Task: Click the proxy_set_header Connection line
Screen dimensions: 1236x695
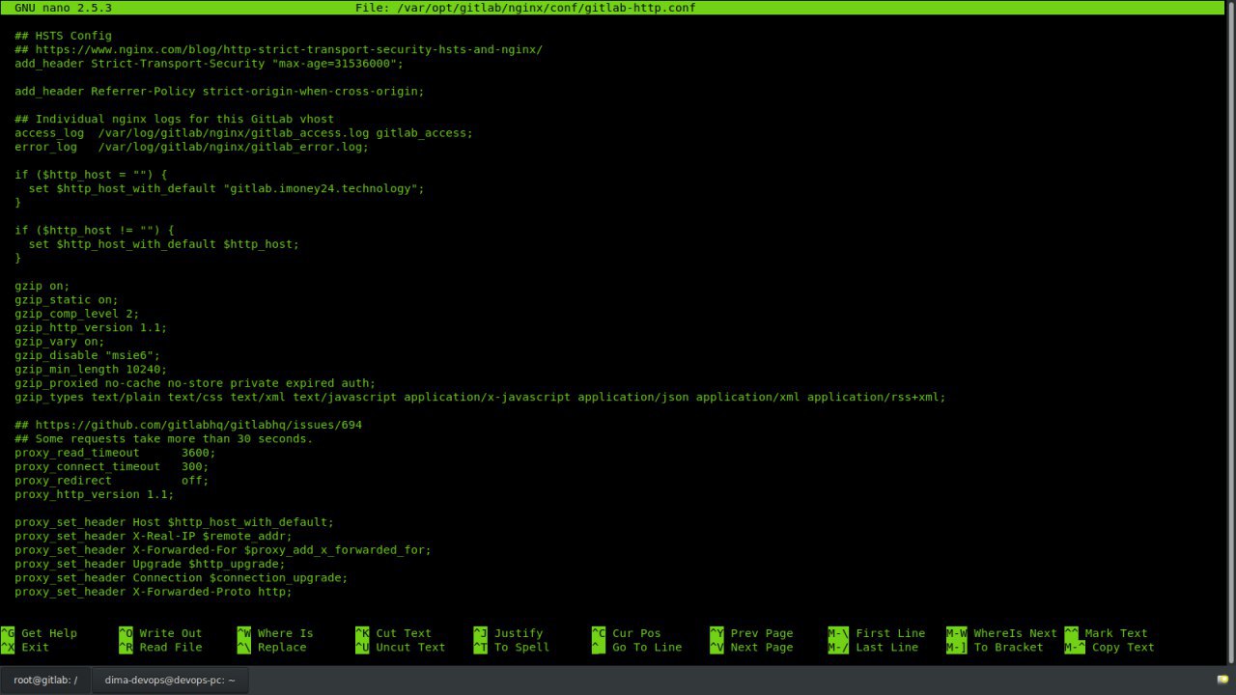Action: pos(182,578)
